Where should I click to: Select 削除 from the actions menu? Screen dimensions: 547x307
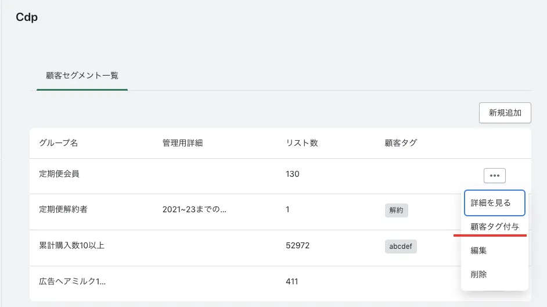point(478,274)
